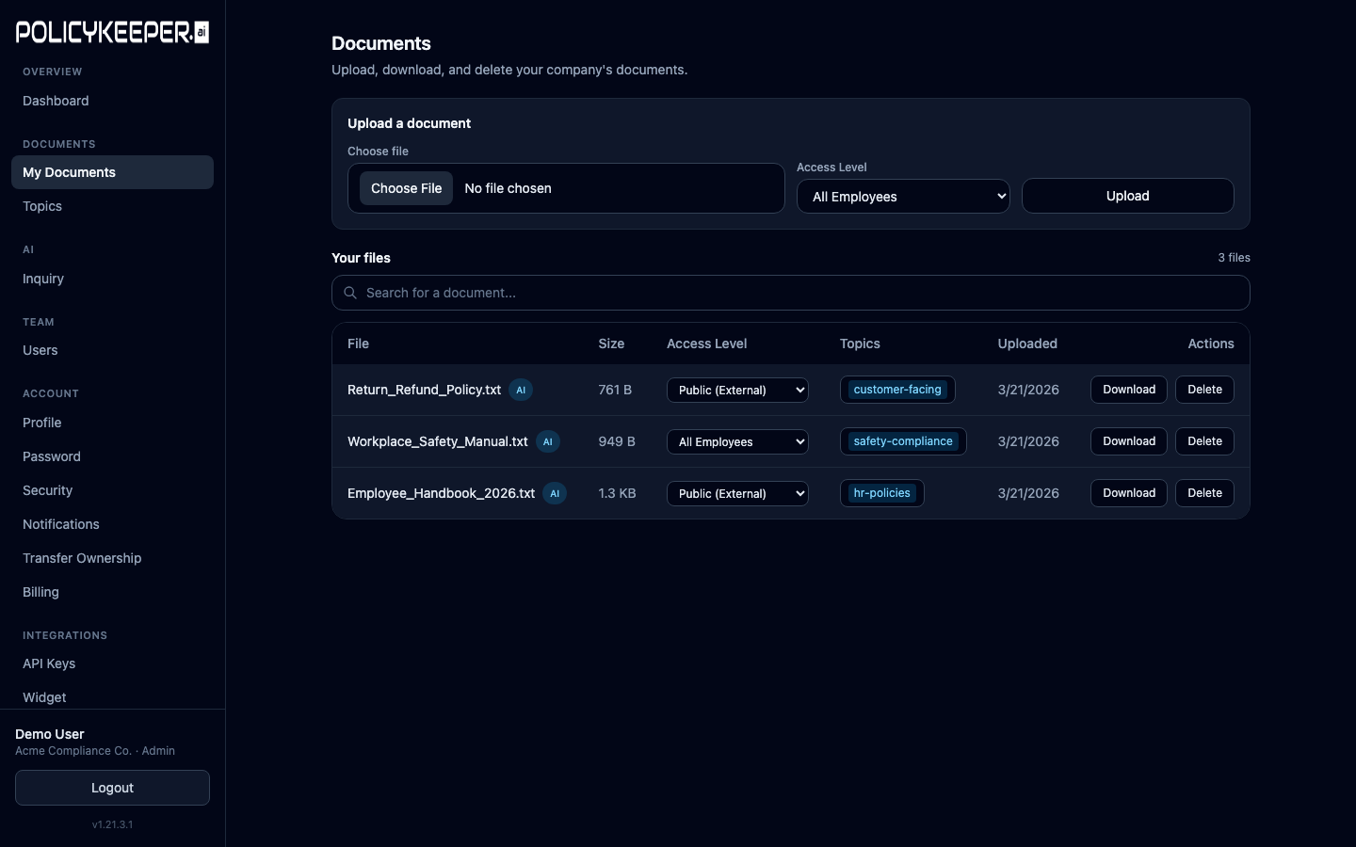This screenshot has width=1356, height=847.
Task: Open access dropdown for Workplace_Safety_Manual.txt
Action: tap(737, 441)
